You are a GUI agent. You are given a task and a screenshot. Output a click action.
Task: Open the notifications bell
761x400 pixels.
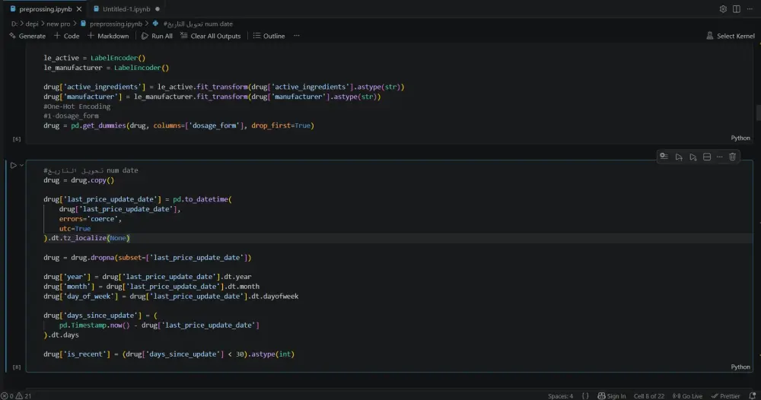pos(753,396)
